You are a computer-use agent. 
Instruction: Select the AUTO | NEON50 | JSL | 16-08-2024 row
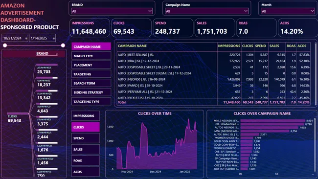[214, 79]
